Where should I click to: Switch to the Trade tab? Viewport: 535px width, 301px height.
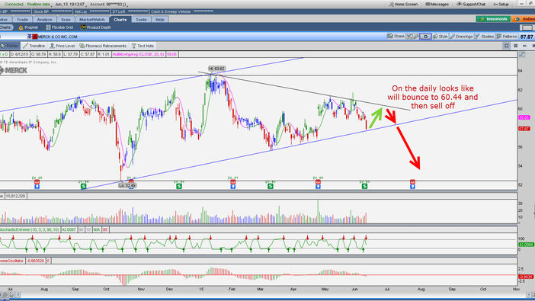pyautogui.click(x=23, y=20)
